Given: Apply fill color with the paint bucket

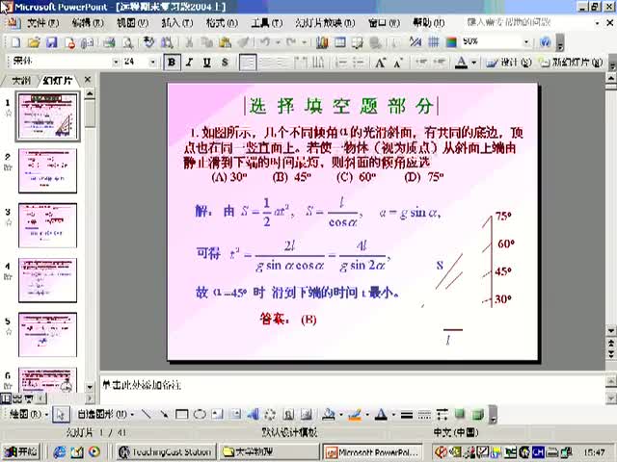Looking at the screenshot, I should pos(329,414).
